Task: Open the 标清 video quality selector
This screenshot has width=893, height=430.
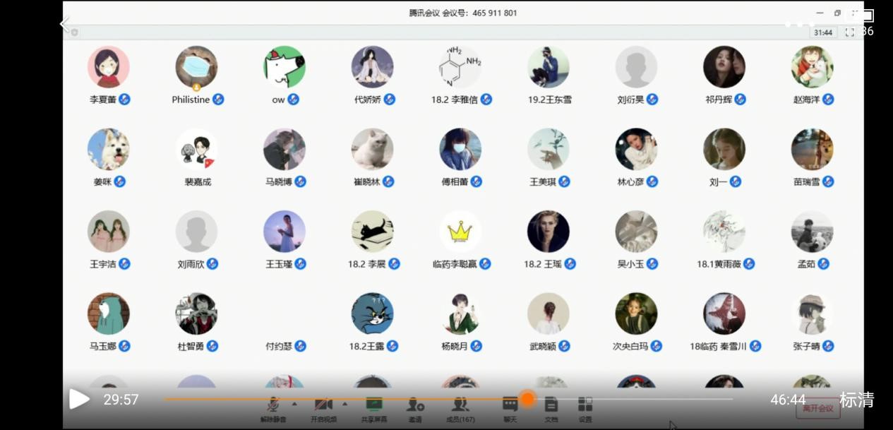Action: [x=856, y=400]
